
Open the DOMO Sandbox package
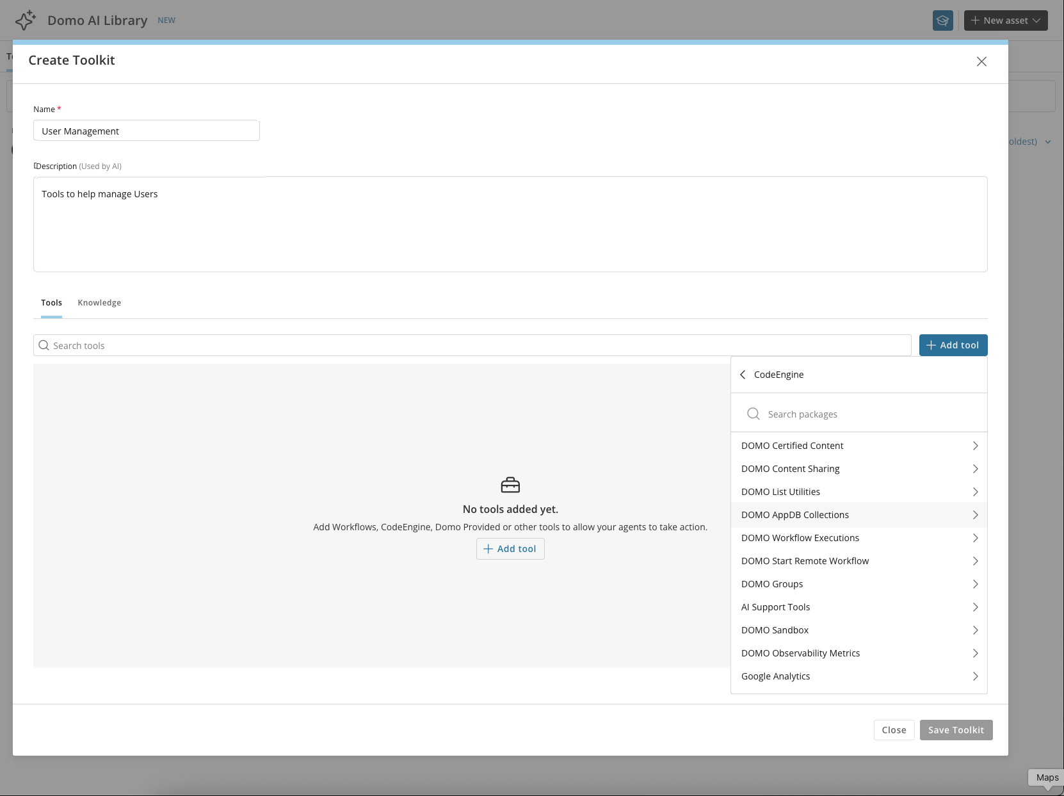point(859,630)
